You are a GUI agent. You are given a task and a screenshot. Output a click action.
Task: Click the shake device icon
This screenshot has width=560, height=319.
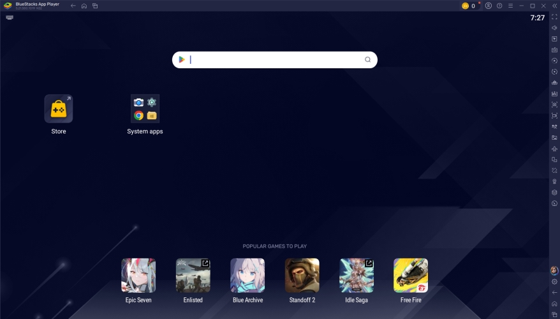554,170
